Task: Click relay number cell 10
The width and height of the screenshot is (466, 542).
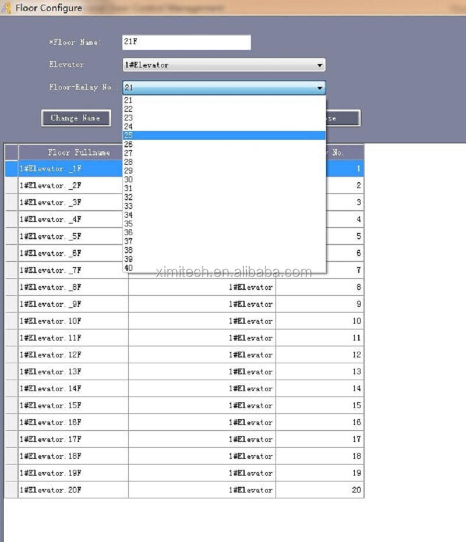Action: pyautogui.click(x=320, y=321)
